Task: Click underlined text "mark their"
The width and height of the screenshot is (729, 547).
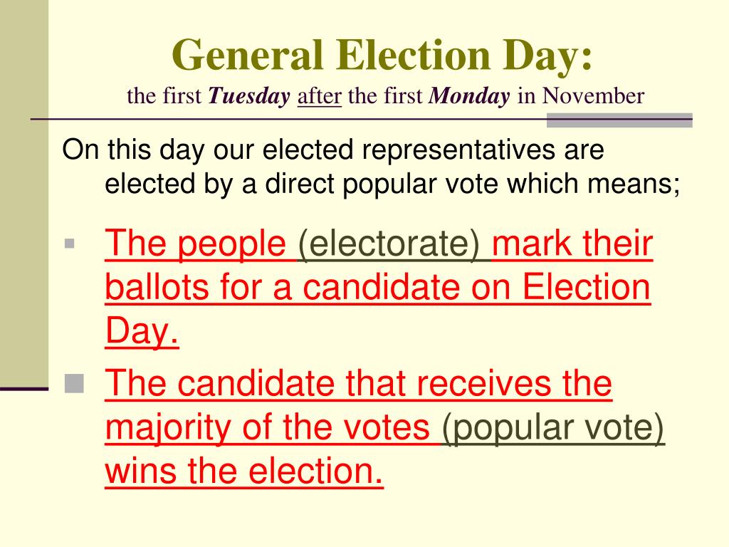Action: (572, 244)
